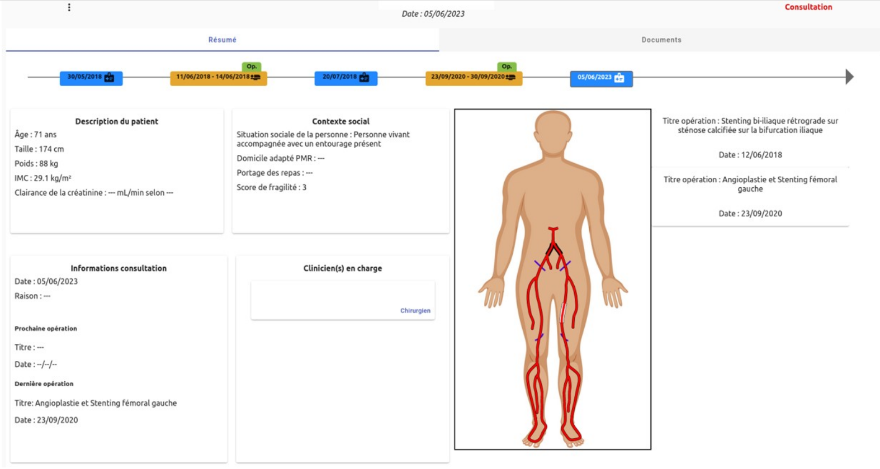Open the Angioplastie et Stenting fémoral gauche entry at right

click(x=750, y=196)
